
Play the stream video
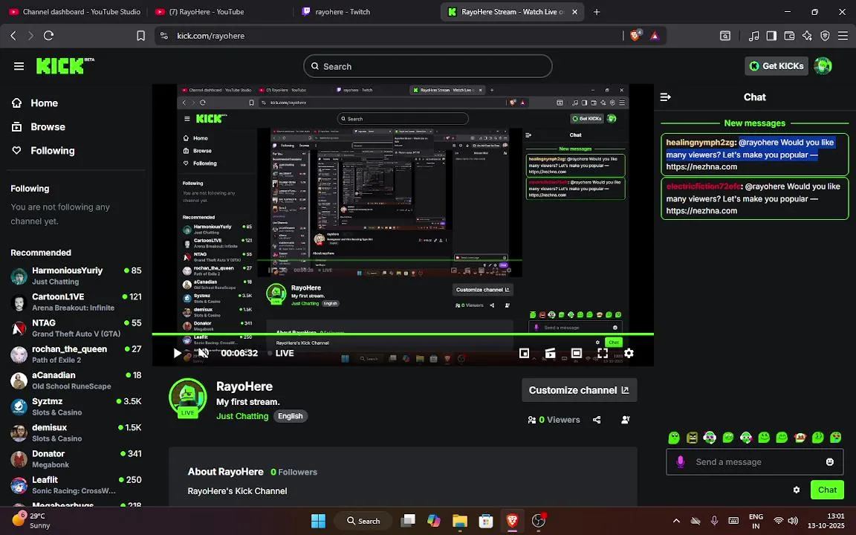tap(177, 353)
